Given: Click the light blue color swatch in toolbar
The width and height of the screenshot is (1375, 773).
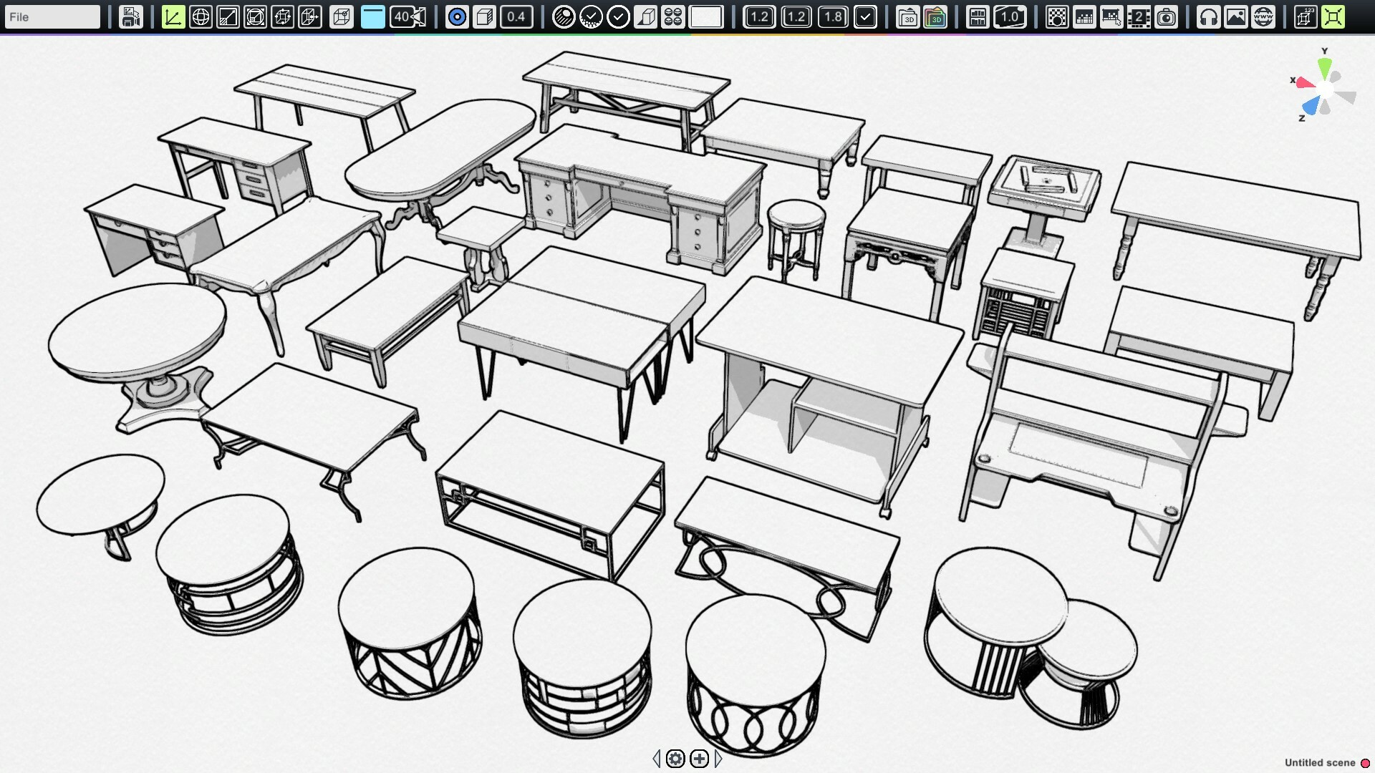Looking at the screenshot, I should click(x=372, y=16).
